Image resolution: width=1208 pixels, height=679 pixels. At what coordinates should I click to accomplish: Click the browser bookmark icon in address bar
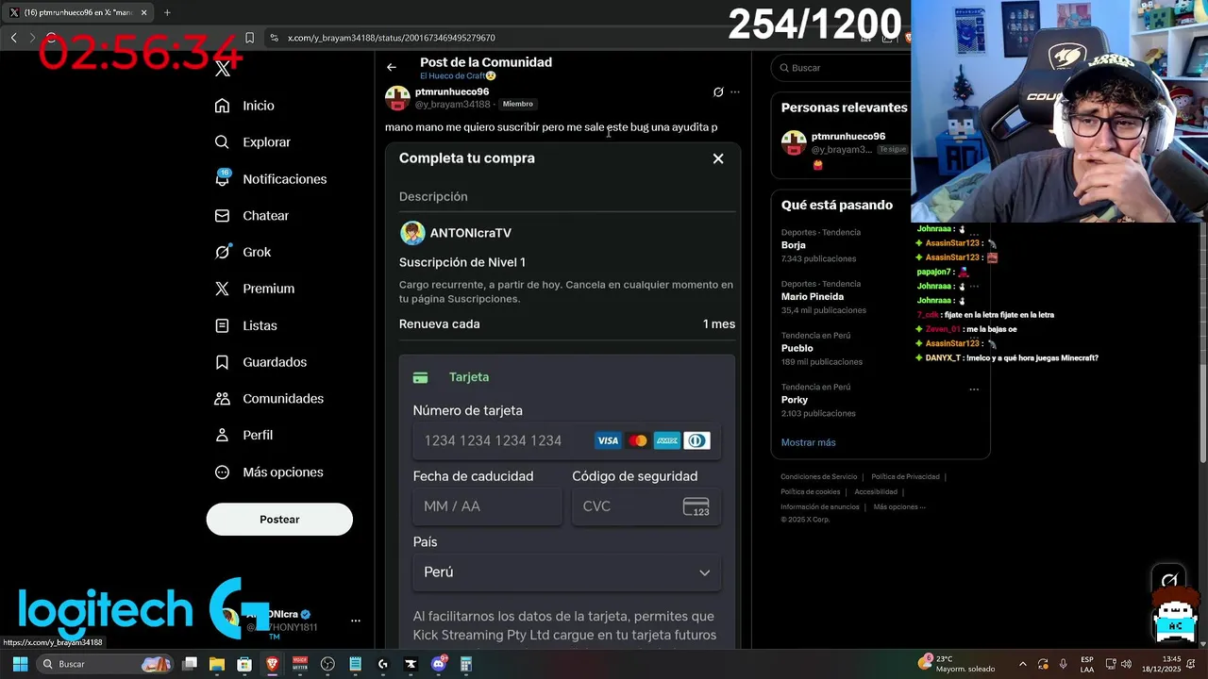click(249, 38)
